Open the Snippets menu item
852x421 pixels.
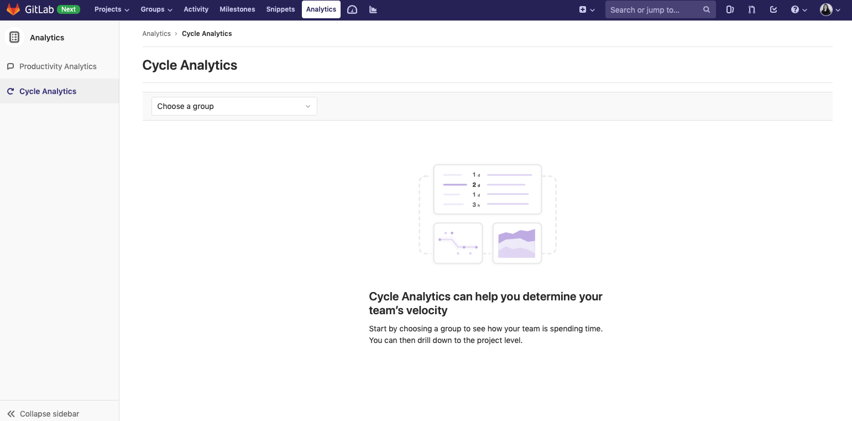(x=280, y=9)
